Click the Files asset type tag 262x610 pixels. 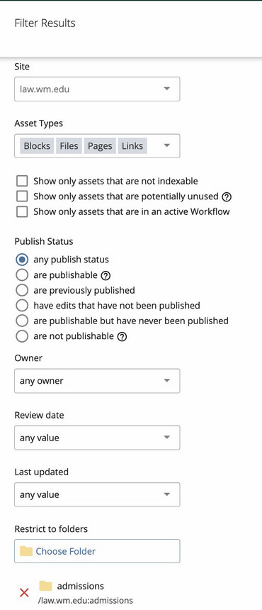[69, 146]
